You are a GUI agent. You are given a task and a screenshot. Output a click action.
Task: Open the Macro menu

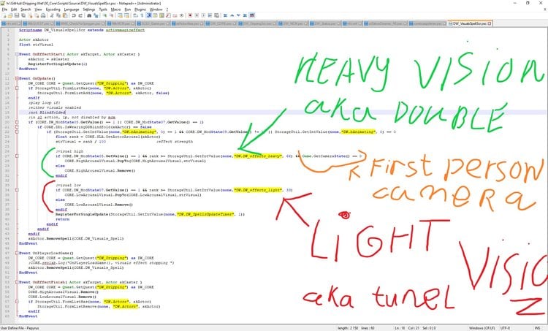point(115,9)
